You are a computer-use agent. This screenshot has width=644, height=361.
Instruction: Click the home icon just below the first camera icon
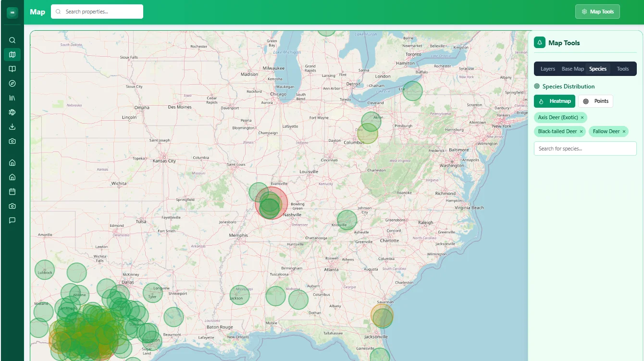tap(12, 162)
